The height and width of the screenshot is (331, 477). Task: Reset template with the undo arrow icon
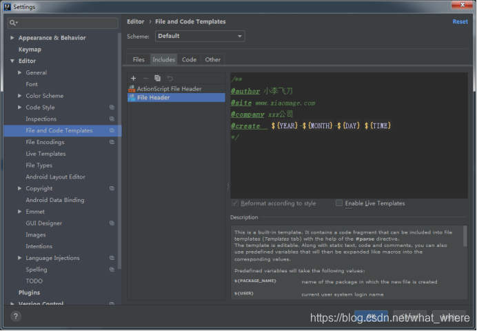tap(170, 78)
